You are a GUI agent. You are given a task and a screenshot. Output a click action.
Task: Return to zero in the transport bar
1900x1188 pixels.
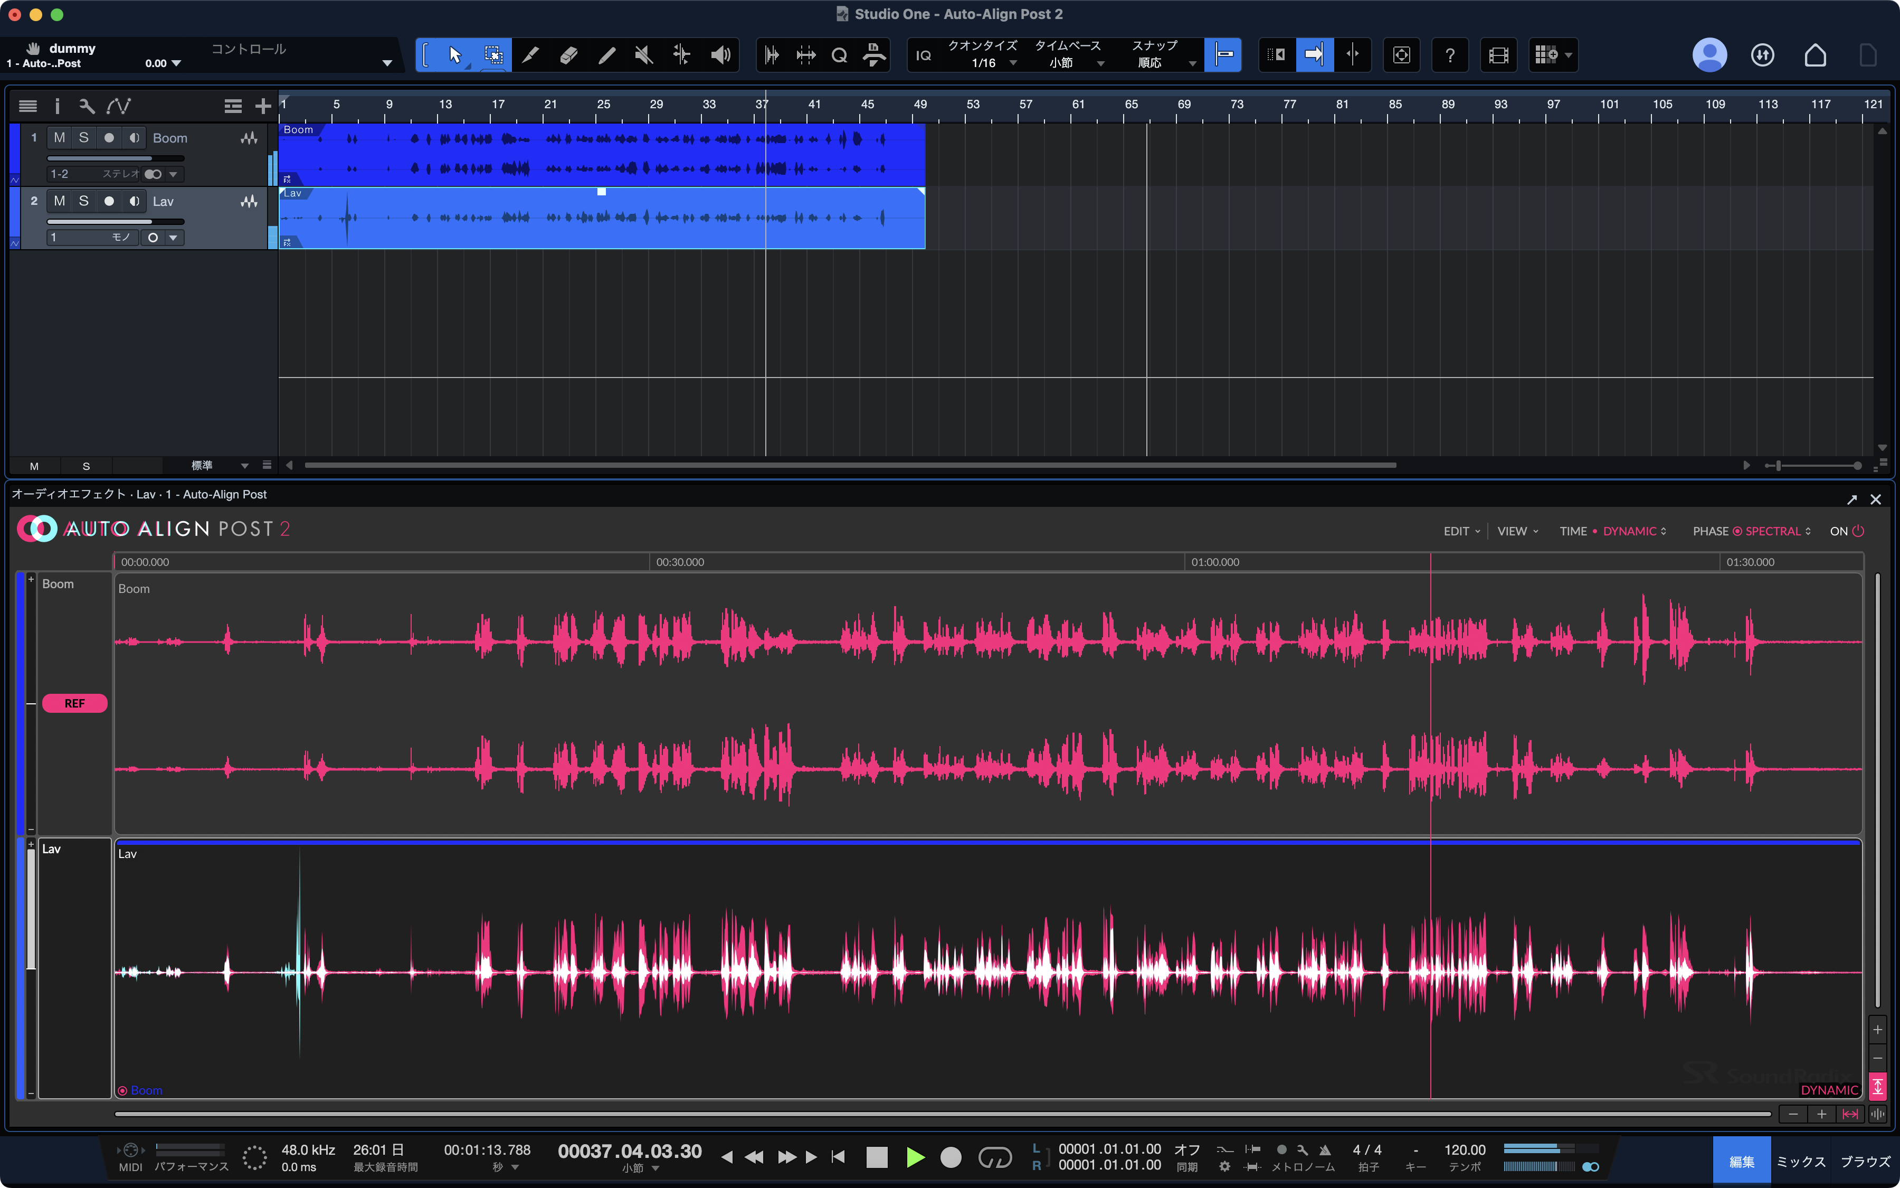tap(839, 1157)
